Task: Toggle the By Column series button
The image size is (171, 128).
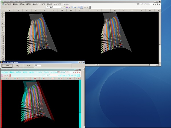Action: [x=82, y=7]
